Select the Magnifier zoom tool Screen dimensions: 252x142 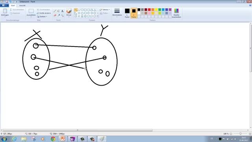(62, 15)
